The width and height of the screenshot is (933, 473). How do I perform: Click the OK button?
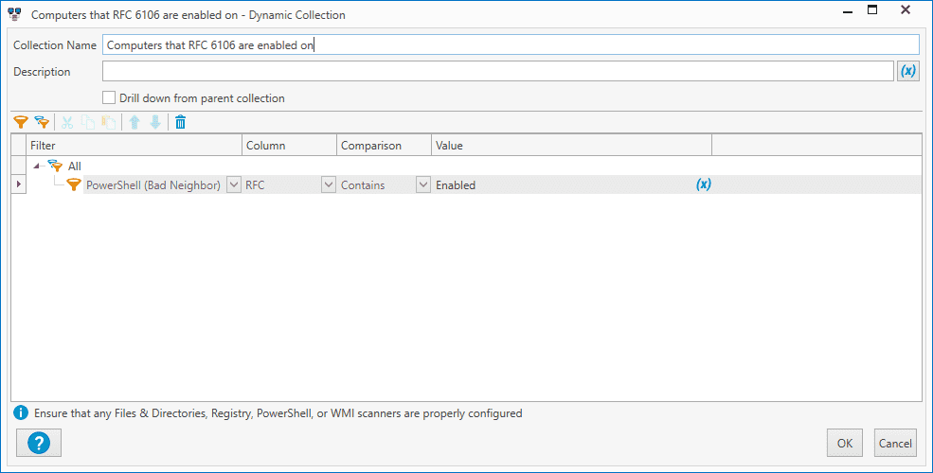(845, 443)
